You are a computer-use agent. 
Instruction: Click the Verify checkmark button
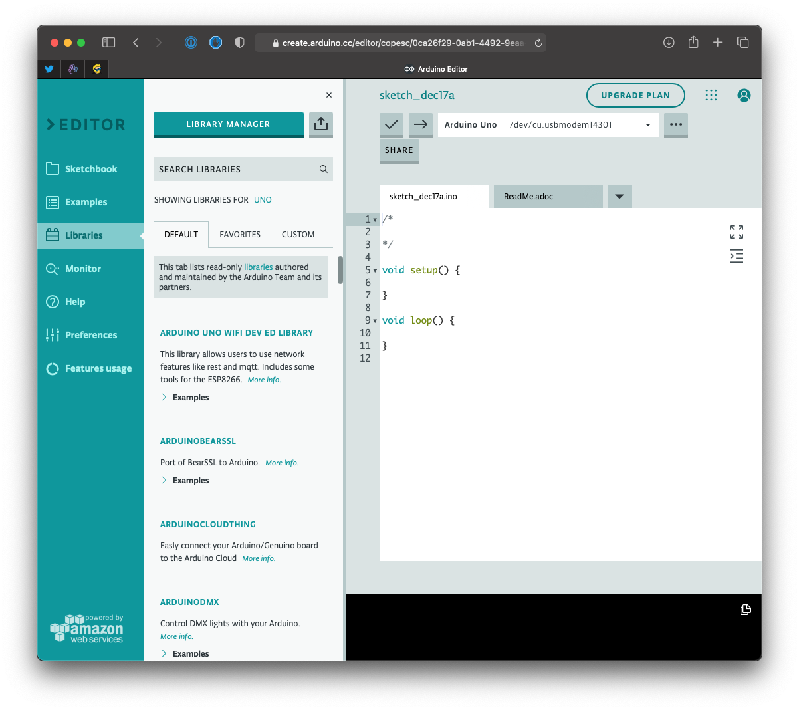tap(392, 124)
